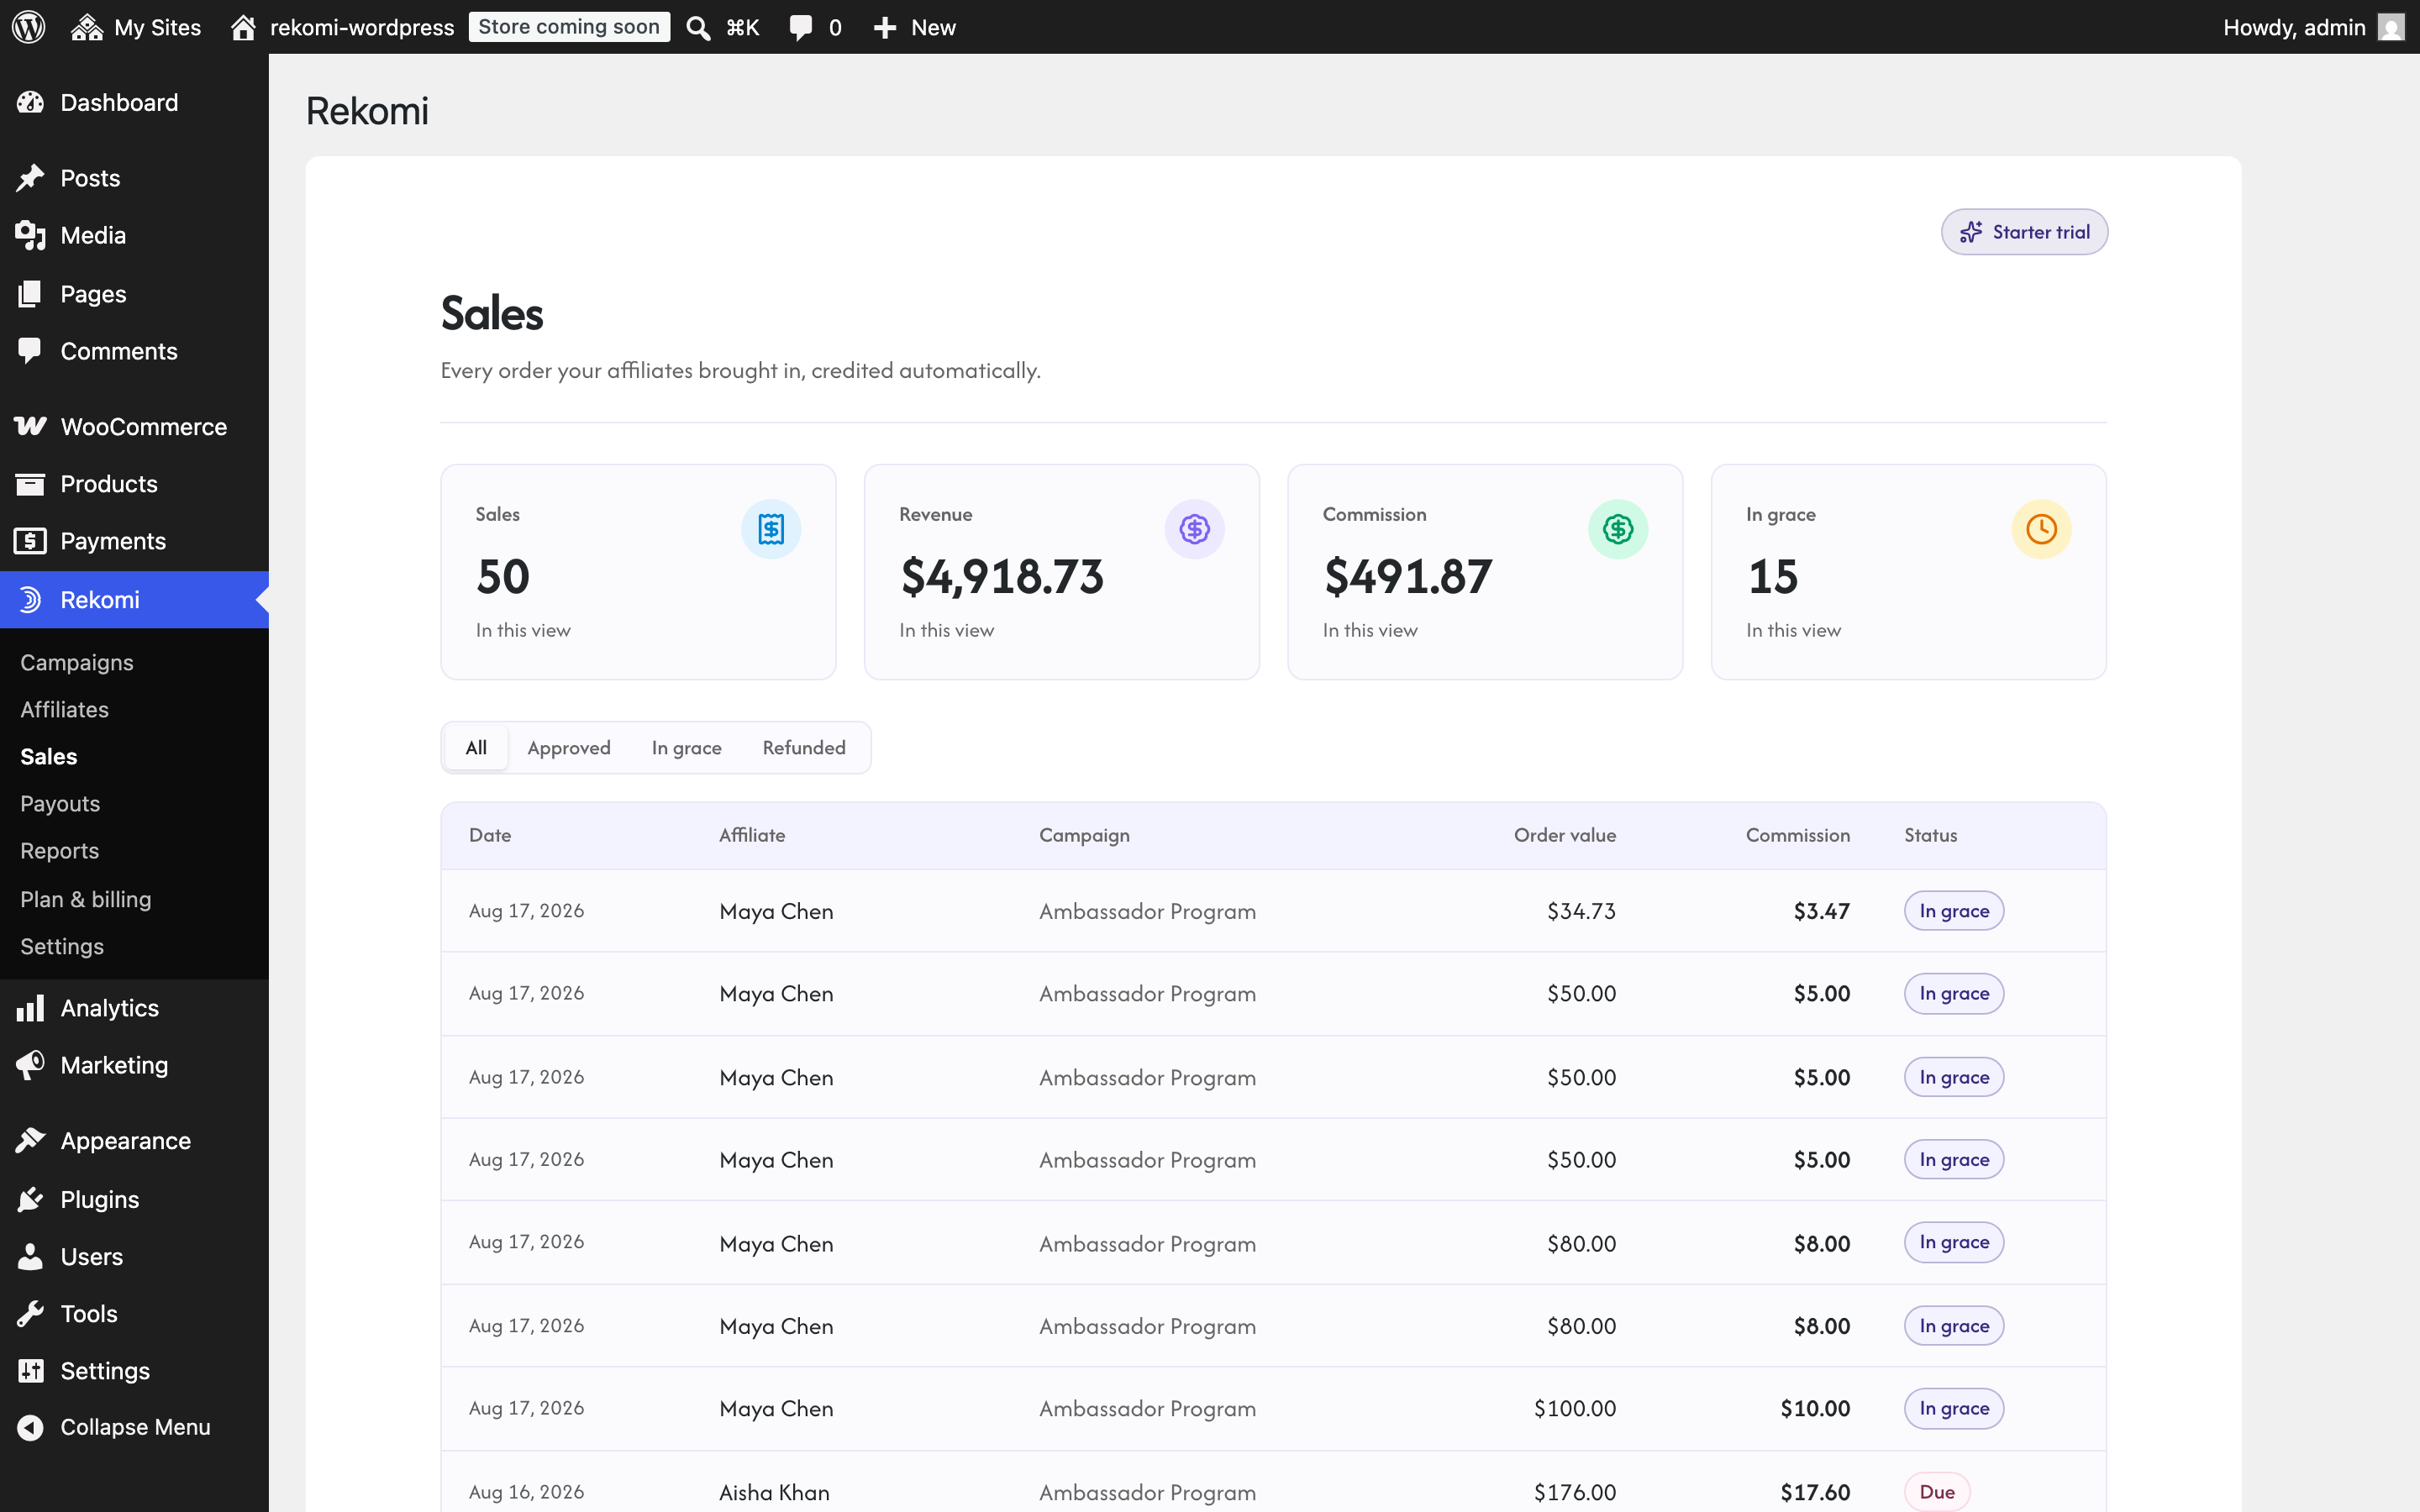
Task: Click the comments bubble icon in admin bar
Action: click(800, 27)
